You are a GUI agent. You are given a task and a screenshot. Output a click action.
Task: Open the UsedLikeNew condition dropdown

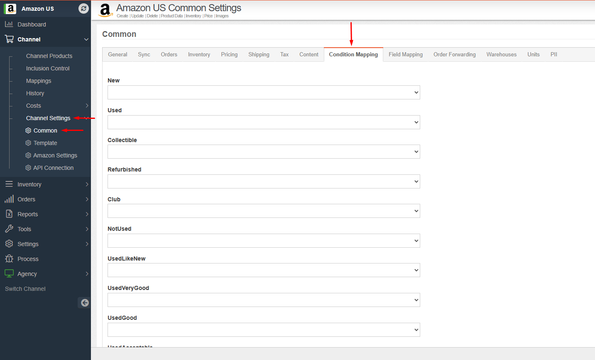coord(264,270)
